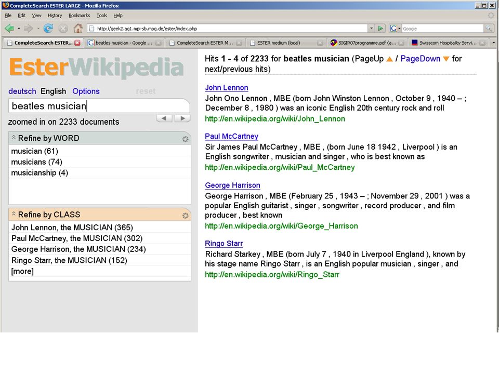Click the George_Harrison Wikipedia URL
This screenshot has width=499, height=374.
click(x=281, y=226)
